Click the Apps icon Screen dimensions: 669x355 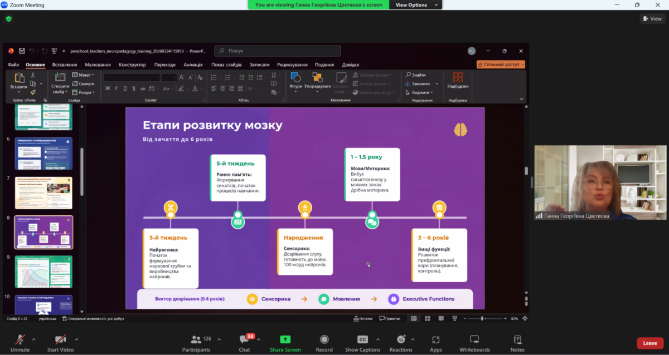click(435, 339)
